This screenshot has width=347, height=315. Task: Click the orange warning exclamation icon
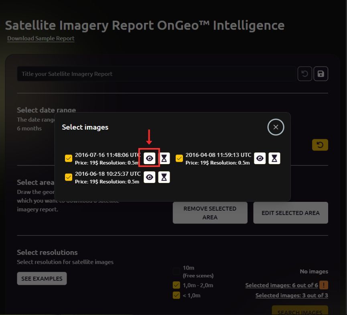click(x=324, y=285)
